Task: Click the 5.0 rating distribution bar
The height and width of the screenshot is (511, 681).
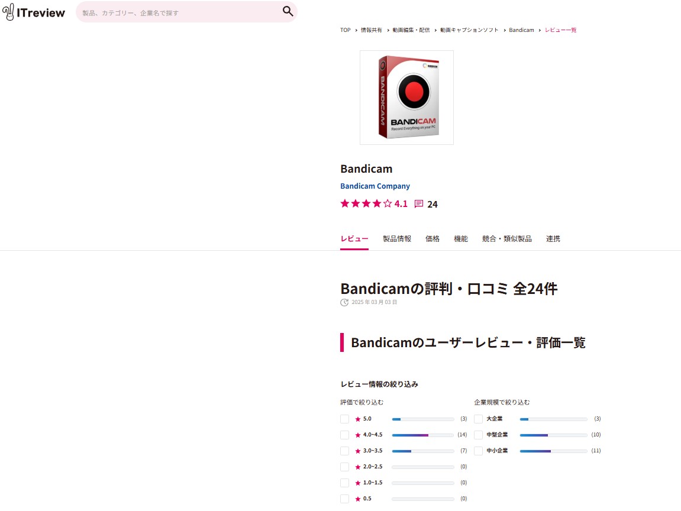Action: [x=423, y=419]
